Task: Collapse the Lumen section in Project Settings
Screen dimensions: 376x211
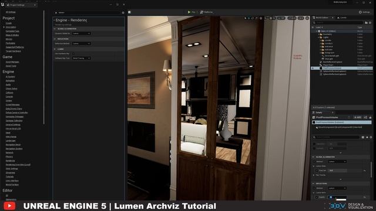Action: [x=55, y=49]
